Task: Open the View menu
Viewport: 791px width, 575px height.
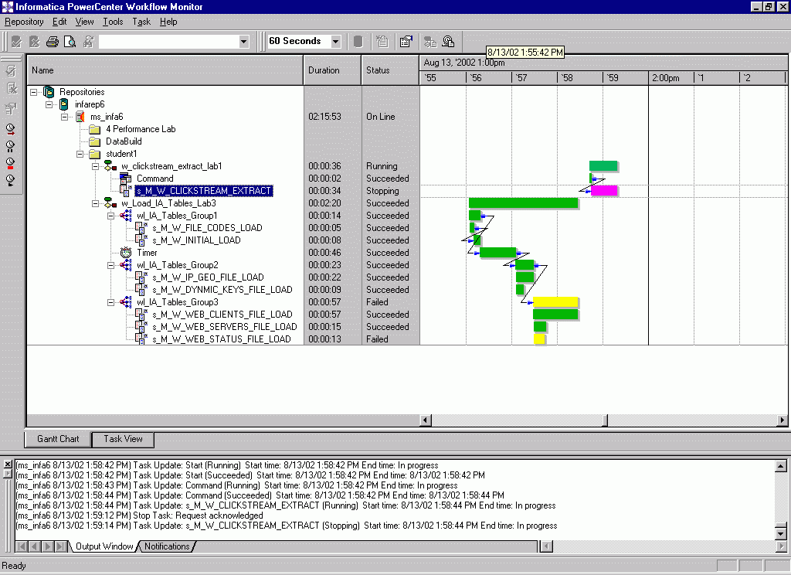Action: pyautogui.click(x=84, y=22)
